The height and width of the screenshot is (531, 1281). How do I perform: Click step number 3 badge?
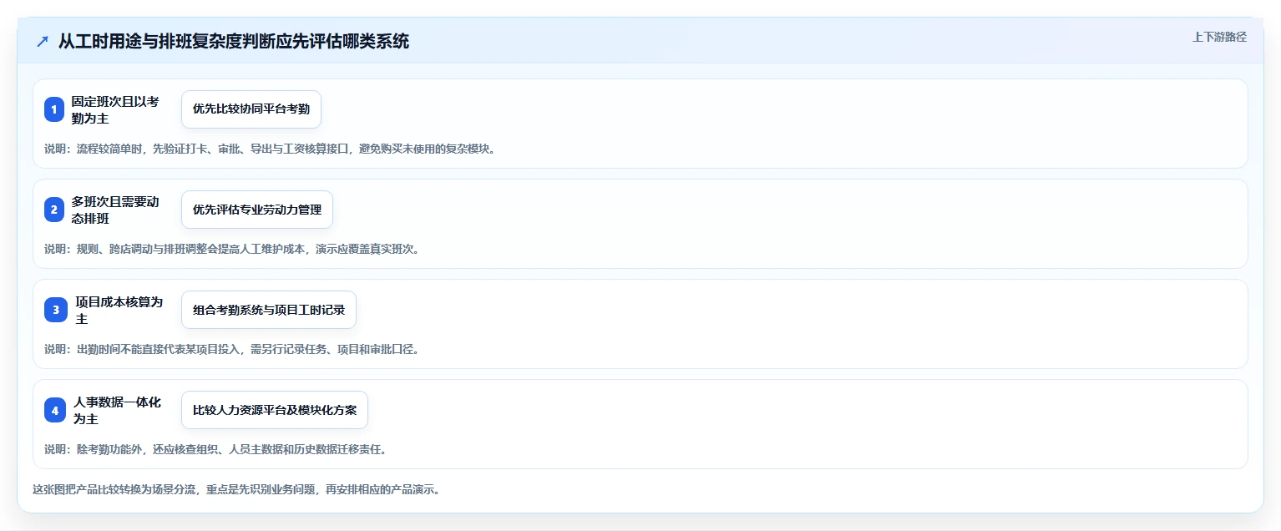tap(56, 310)
